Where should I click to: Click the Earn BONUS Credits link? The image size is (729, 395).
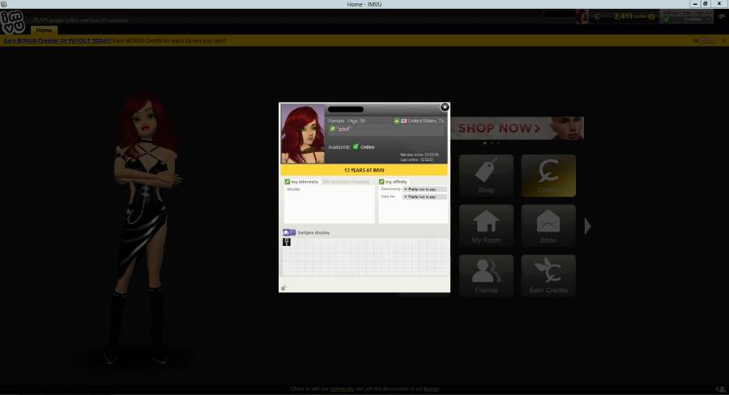[x=58, y=41]
